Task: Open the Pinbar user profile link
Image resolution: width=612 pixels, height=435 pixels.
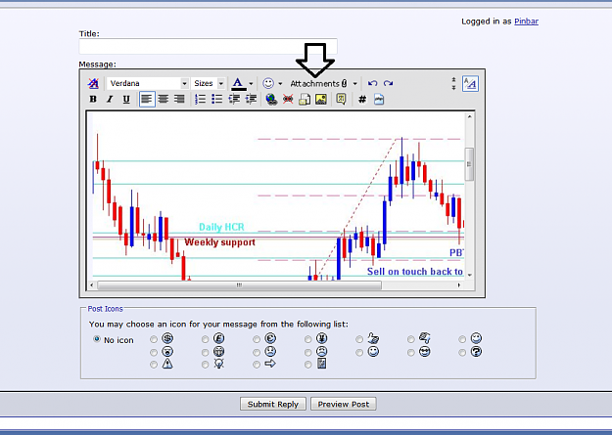Action: pos(526,22)
